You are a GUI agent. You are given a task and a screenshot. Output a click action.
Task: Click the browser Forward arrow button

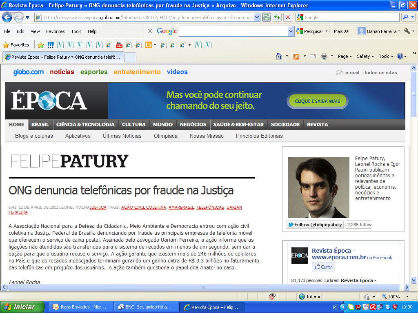click(x=18, y=18)
